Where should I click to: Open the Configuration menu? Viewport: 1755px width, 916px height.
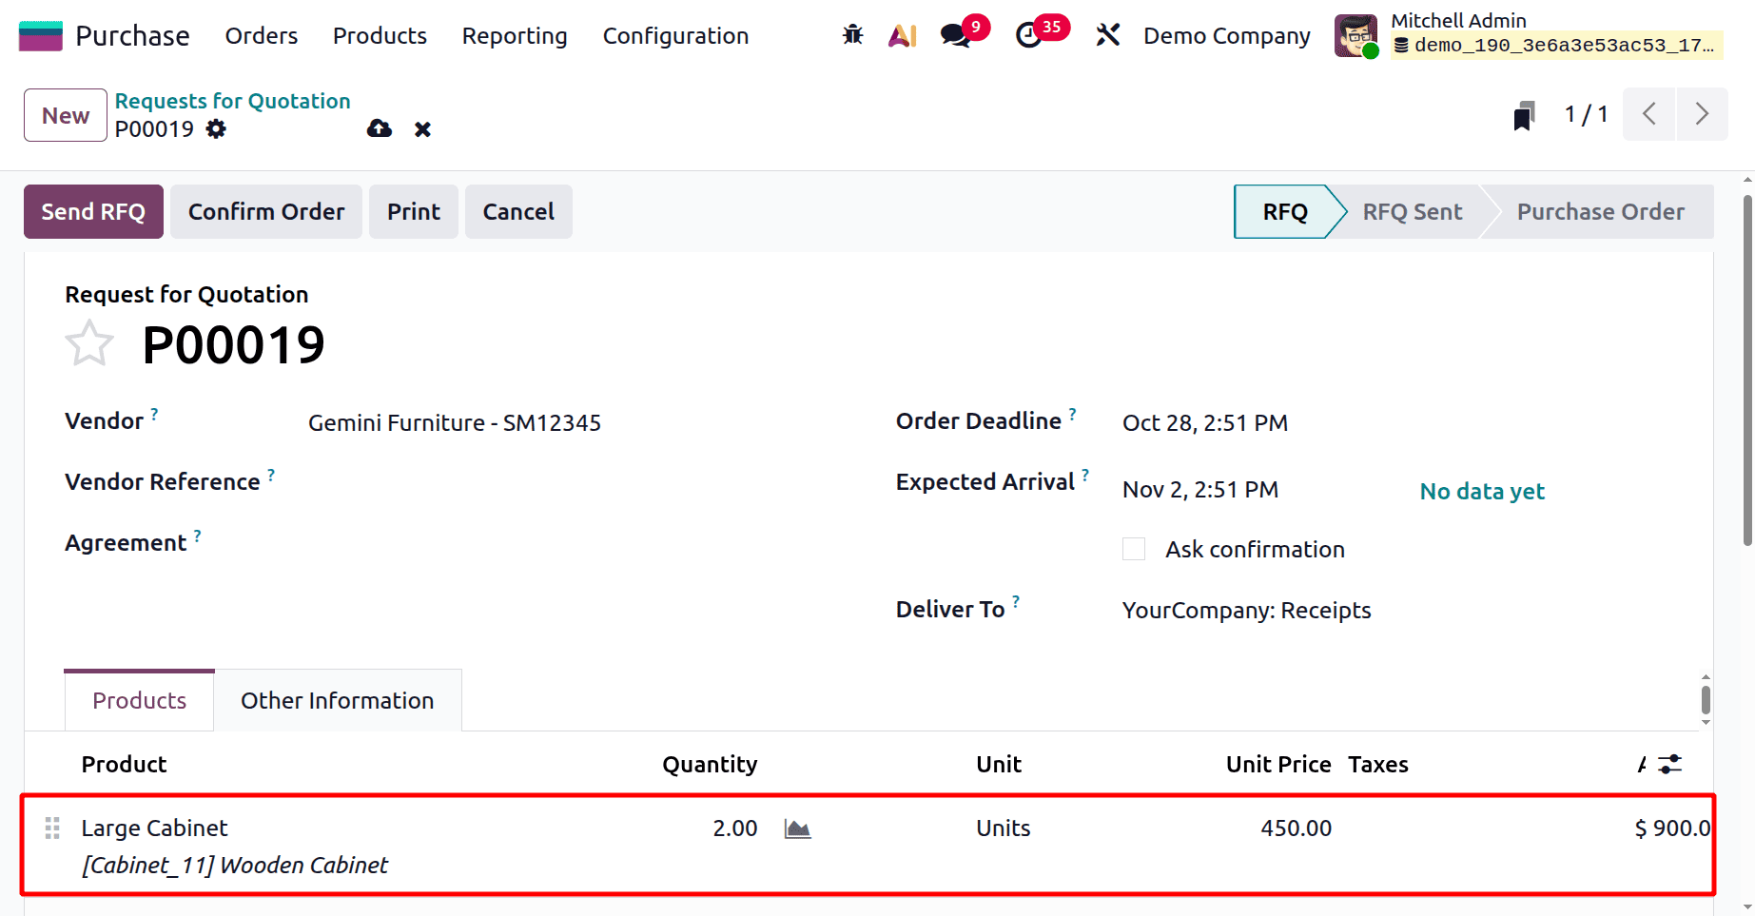(675, 35)
